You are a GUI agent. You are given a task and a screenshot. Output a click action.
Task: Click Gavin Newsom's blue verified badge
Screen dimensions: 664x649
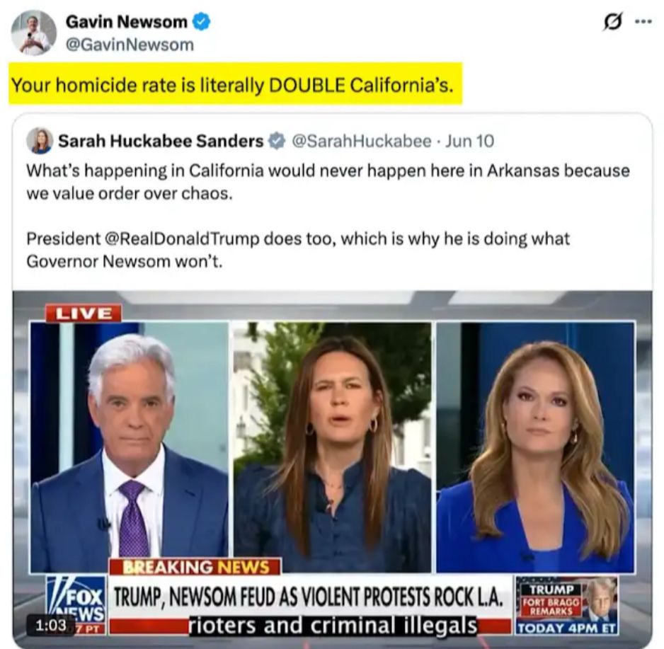click(x=202, y=22)
